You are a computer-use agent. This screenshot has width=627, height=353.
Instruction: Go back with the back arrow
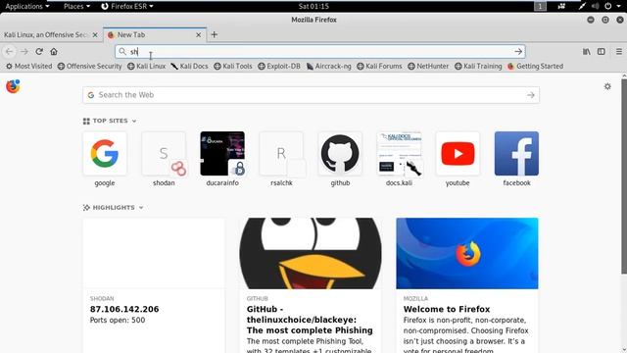point(9,52)
